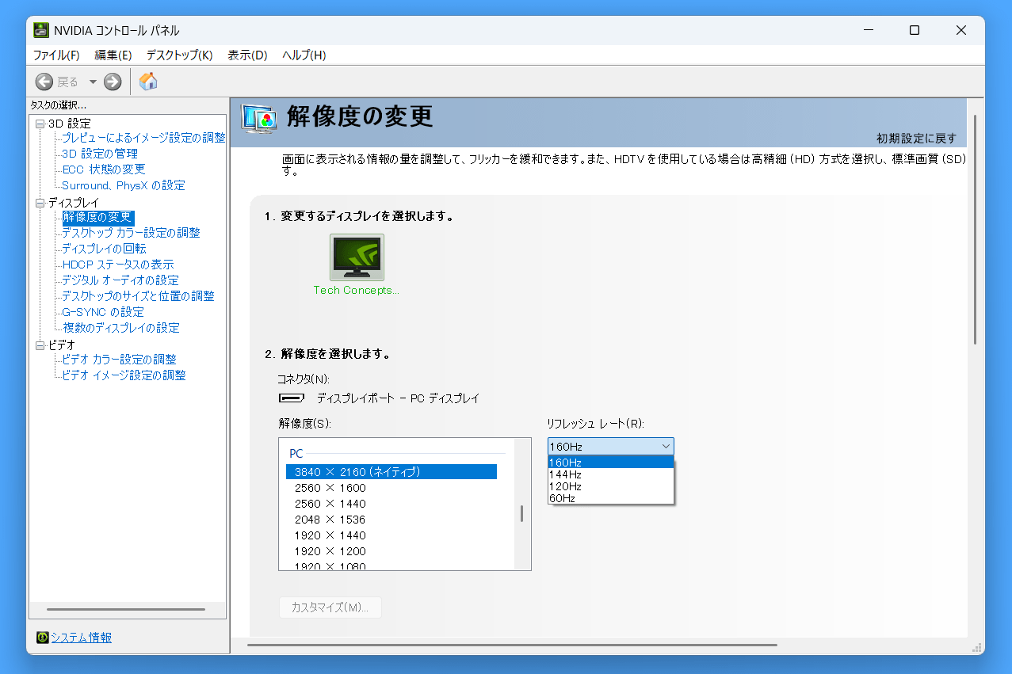
Task: Open the デスクトップ(K) menu
Action: click(x=179, y=55)
